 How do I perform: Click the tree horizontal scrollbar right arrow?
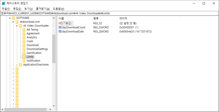point(50,110)
